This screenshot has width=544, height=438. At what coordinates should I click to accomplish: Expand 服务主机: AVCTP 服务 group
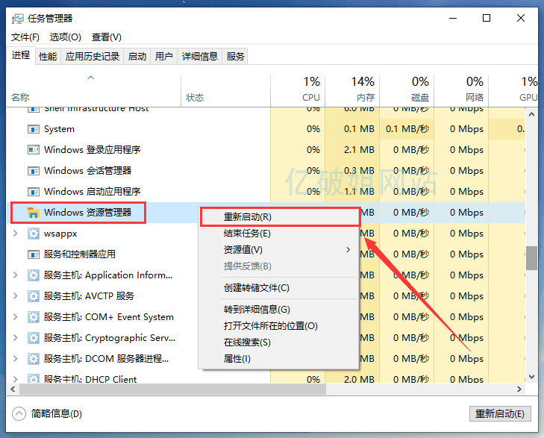click(x=15, y=296)
